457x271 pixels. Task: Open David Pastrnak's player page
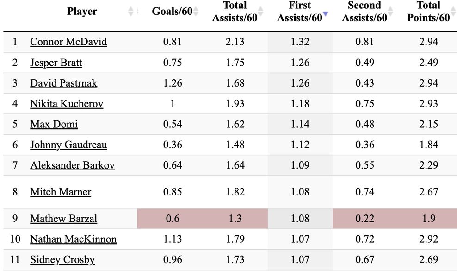pyautogui.click(x=62, y=83)
